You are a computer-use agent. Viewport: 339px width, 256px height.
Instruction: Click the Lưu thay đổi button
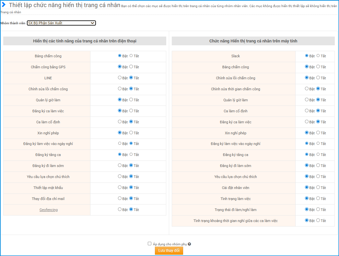tap(169, 251)
